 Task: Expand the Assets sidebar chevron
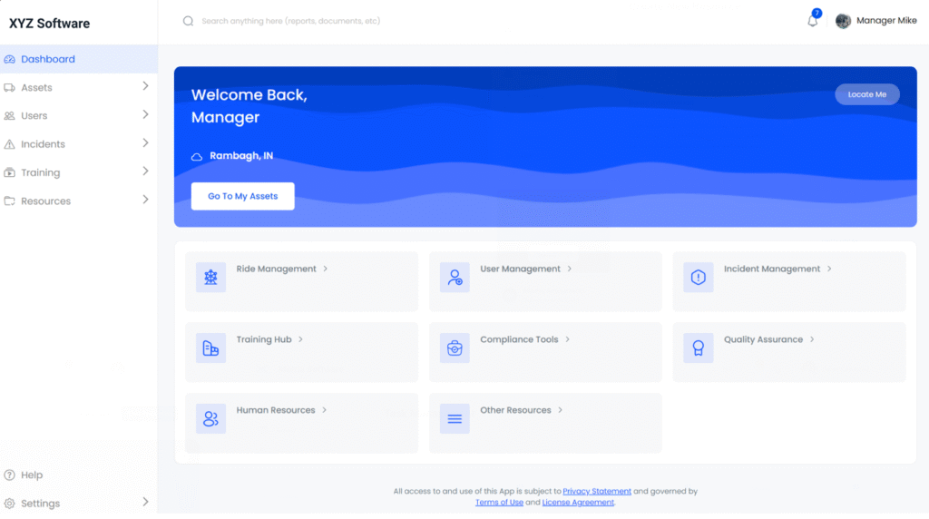(145, 87)
